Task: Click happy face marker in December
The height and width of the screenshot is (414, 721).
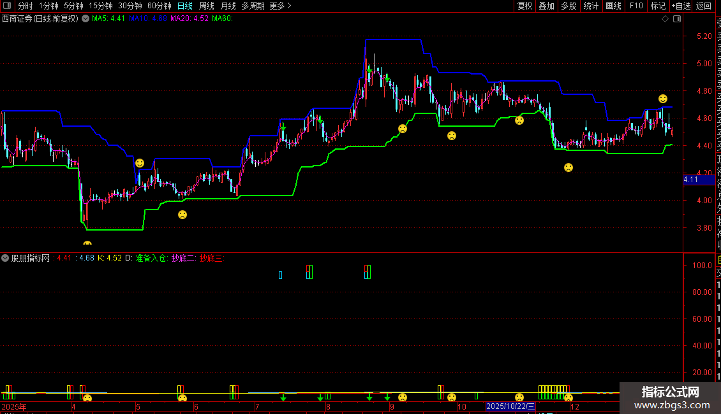Action: [x=662, y=99]
